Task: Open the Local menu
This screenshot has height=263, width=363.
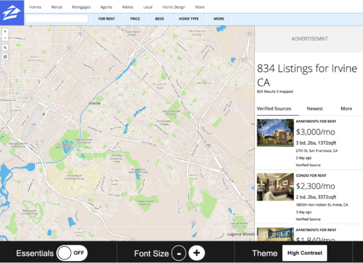Action: click(147, 7)
